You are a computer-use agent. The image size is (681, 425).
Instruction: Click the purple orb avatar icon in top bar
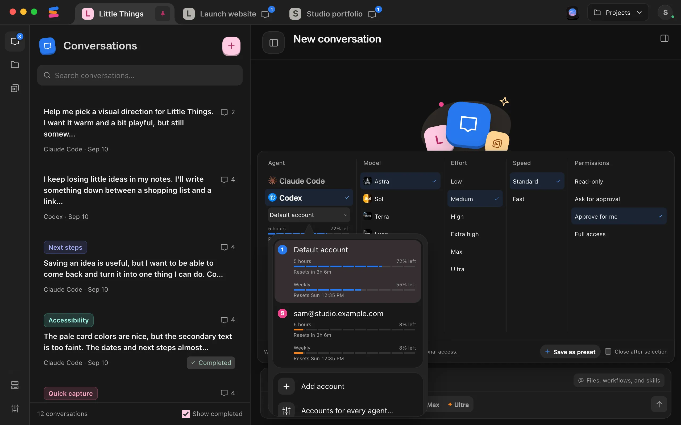point(573,13)
